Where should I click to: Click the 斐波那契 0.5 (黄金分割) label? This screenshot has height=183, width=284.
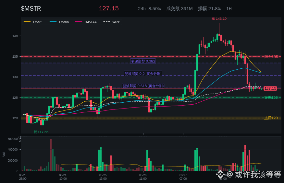click(x=143, y=74)
